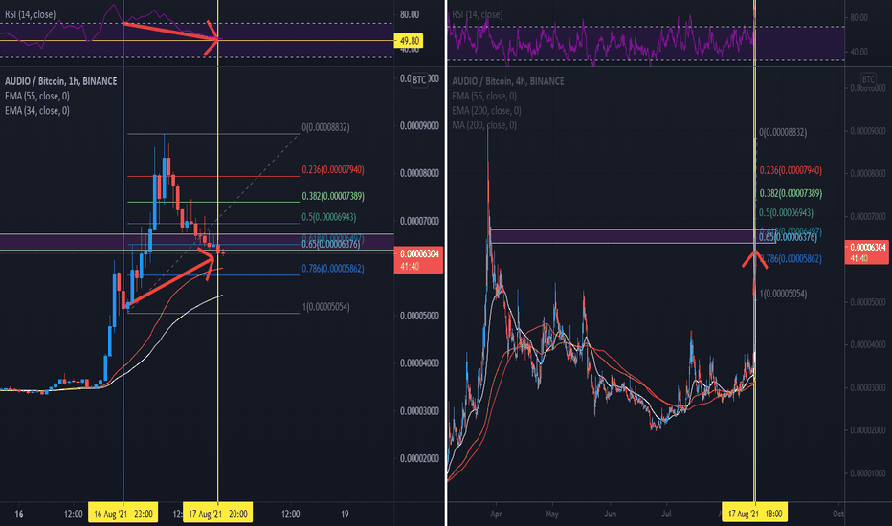Click 0.00007000 on the 1h price axis
Image resolution: width=892 pixels, height=526 pixels.
click(x=419, y=221)
